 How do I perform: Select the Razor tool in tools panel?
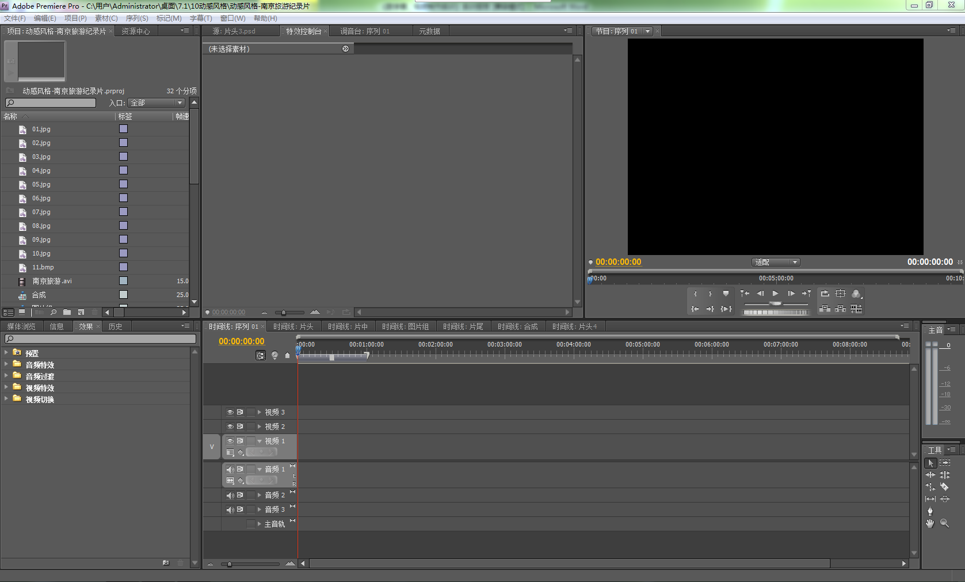[x=944, y=487]
